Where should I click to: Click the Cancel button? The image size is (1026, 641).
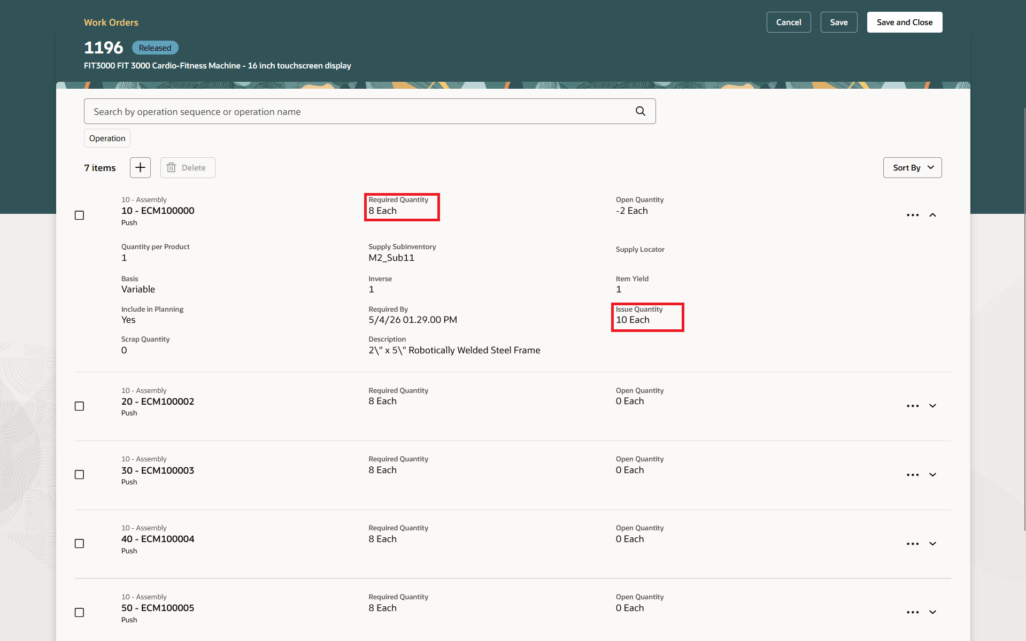tap(788, 22)
